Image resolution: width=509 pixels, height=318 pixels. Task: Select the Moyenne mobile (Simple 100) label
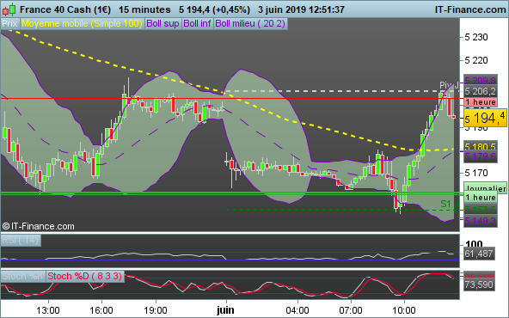click(83, 24)
